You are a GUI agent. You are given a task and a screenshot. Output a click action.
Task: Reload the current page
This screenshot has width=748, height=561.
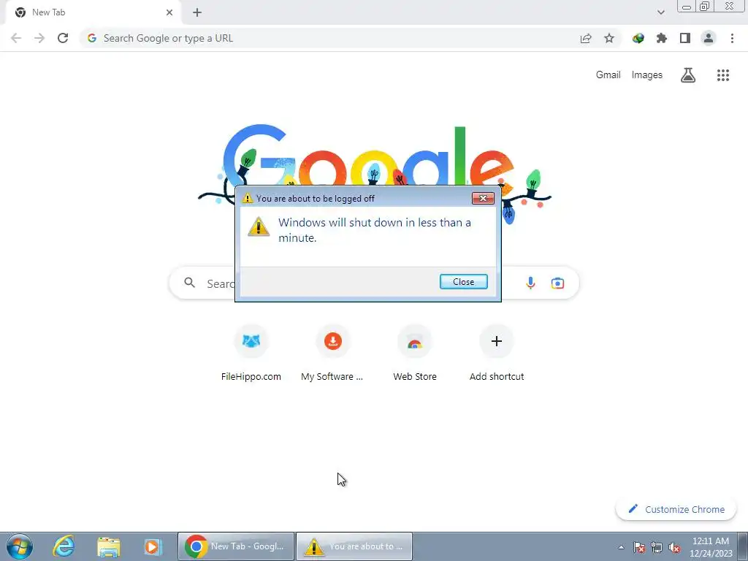coord(63,38)
